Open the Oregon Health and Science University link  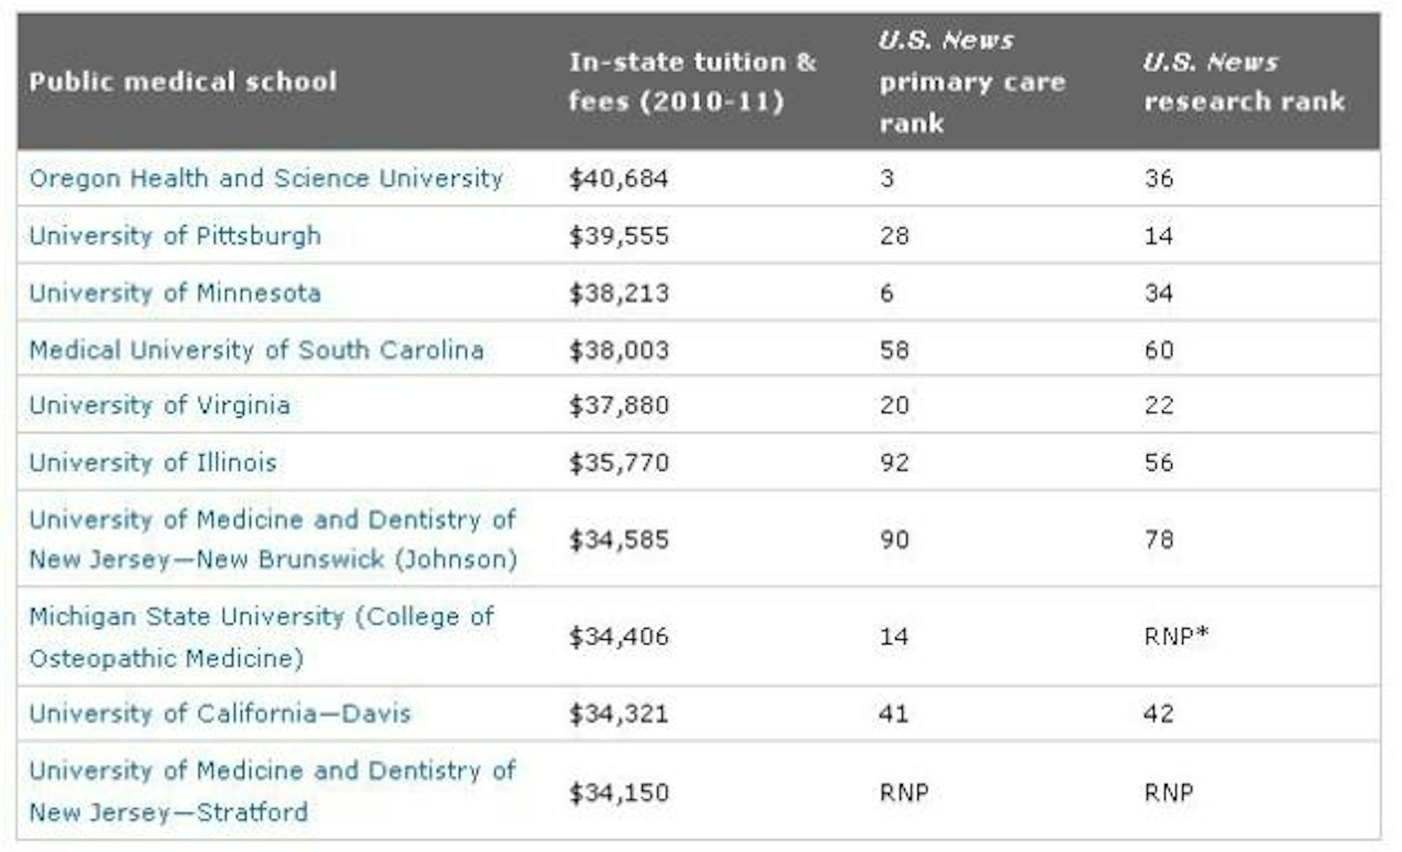coord(266,178)
